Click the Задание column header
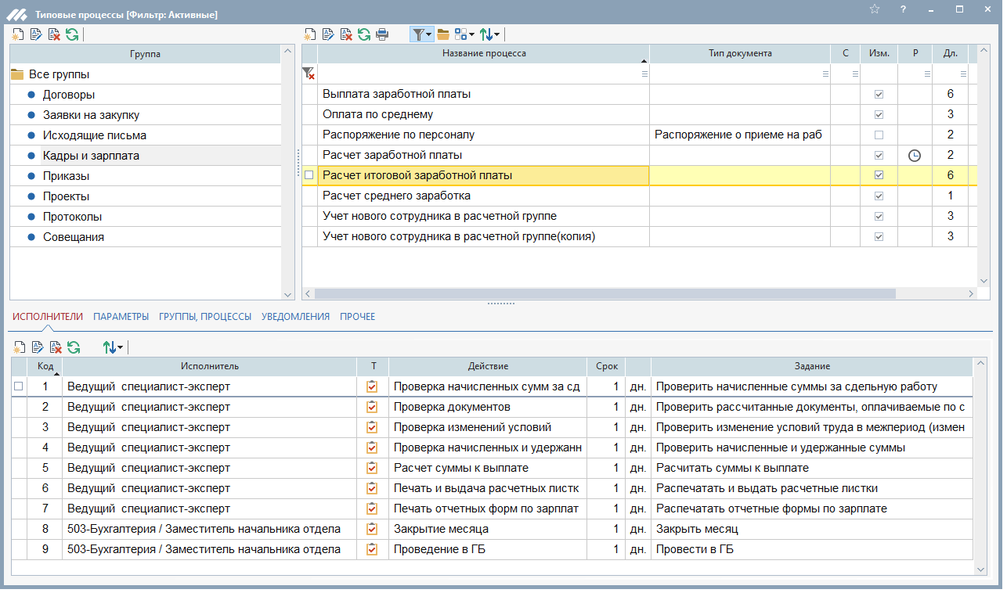 click(x=812, y=366)
